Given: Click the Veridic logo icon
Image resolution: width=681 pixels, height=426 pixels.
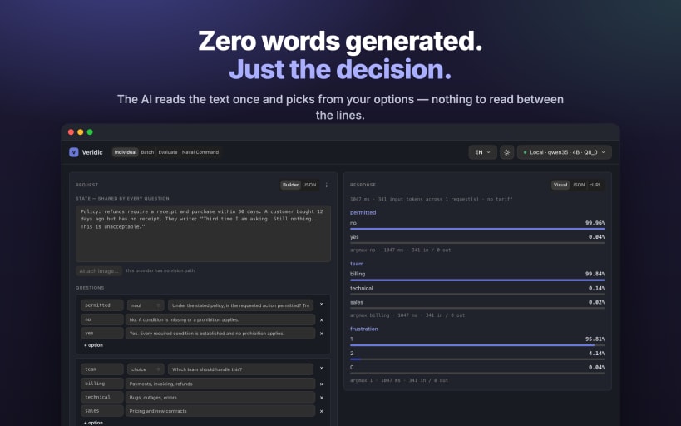Looking at the screenshot, I should pyautogui.click(x=74, y=152).
